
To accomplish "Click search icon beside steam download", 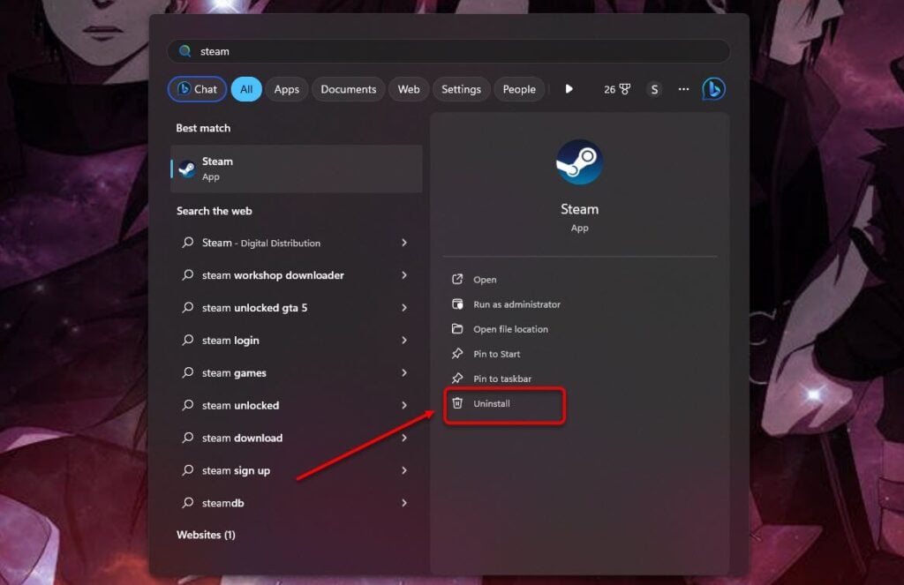I will click(187, 438).
